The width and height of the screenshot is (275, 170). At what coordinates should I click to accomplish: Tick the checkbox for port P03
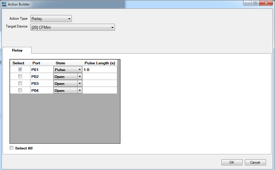click(20, 83)
